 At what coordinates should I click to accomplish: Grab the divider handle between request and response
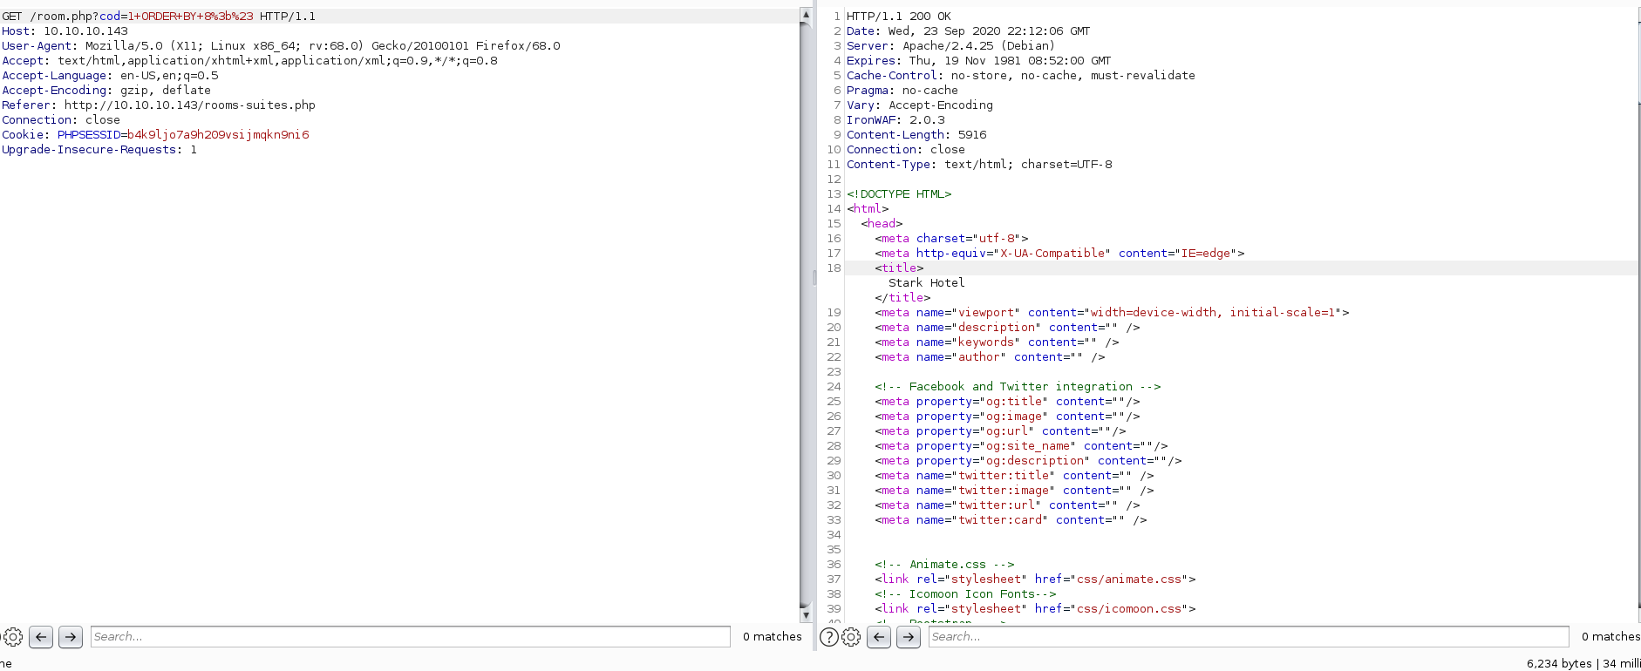tap(814, 277)
